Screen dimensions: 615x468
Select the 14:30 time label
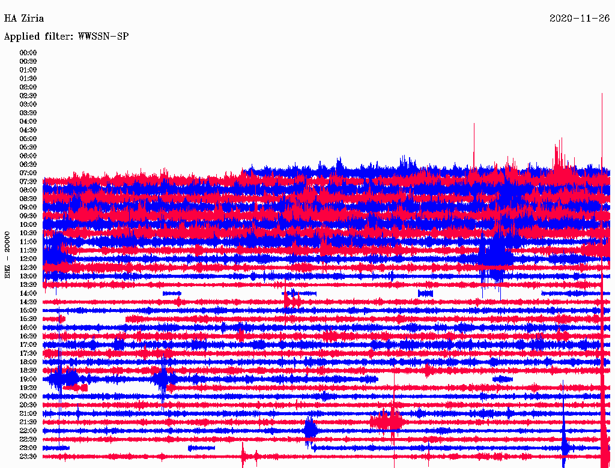tap(28, 302)
